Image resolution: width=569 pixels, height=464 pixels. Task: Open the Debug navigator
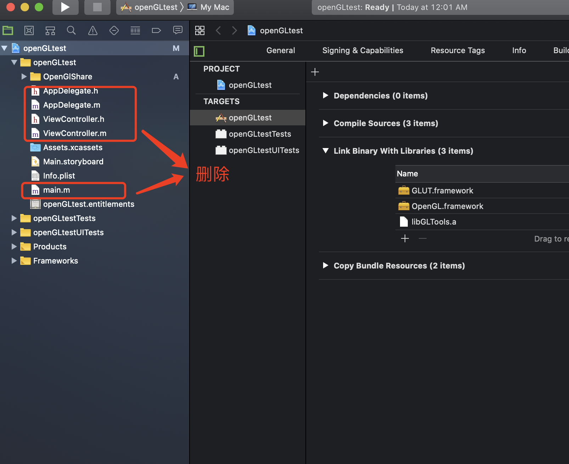[x=135, y=30]
